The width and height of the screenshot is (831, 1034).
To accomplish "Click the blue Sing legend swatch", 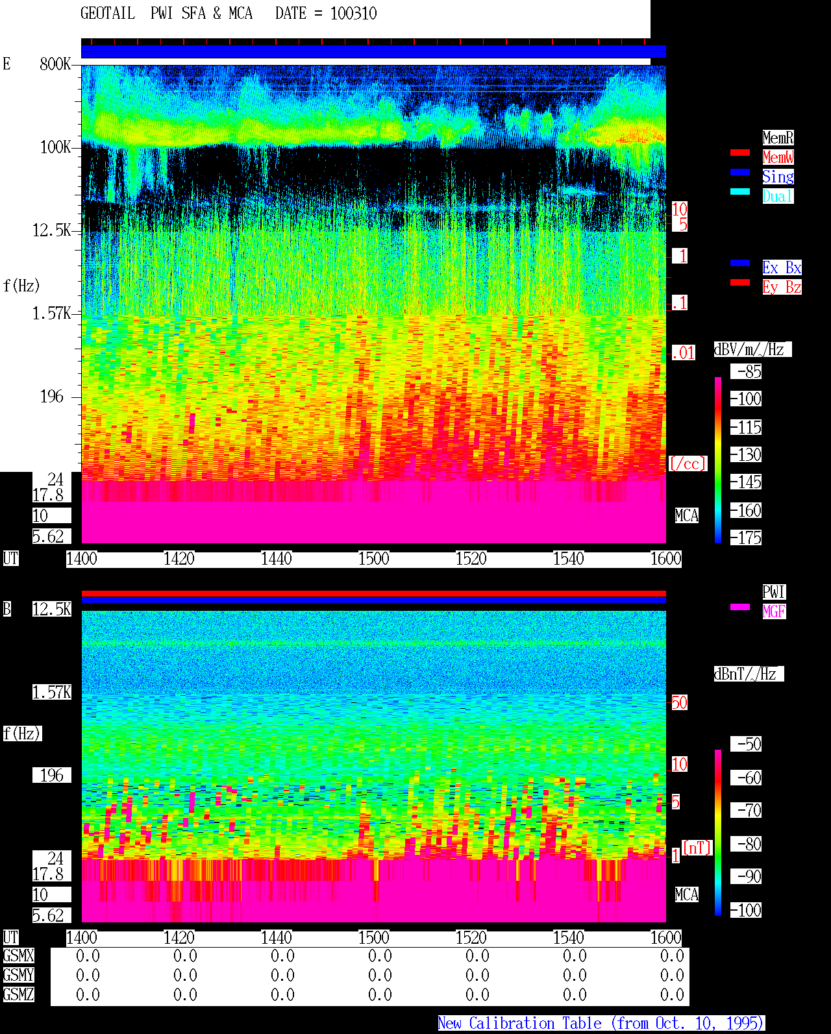I will [x=740, y=172].
